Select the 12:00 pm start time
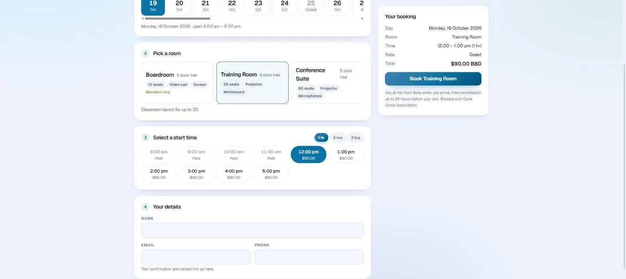626x279 pixels. pyautogui.click(x=309, y=155)
